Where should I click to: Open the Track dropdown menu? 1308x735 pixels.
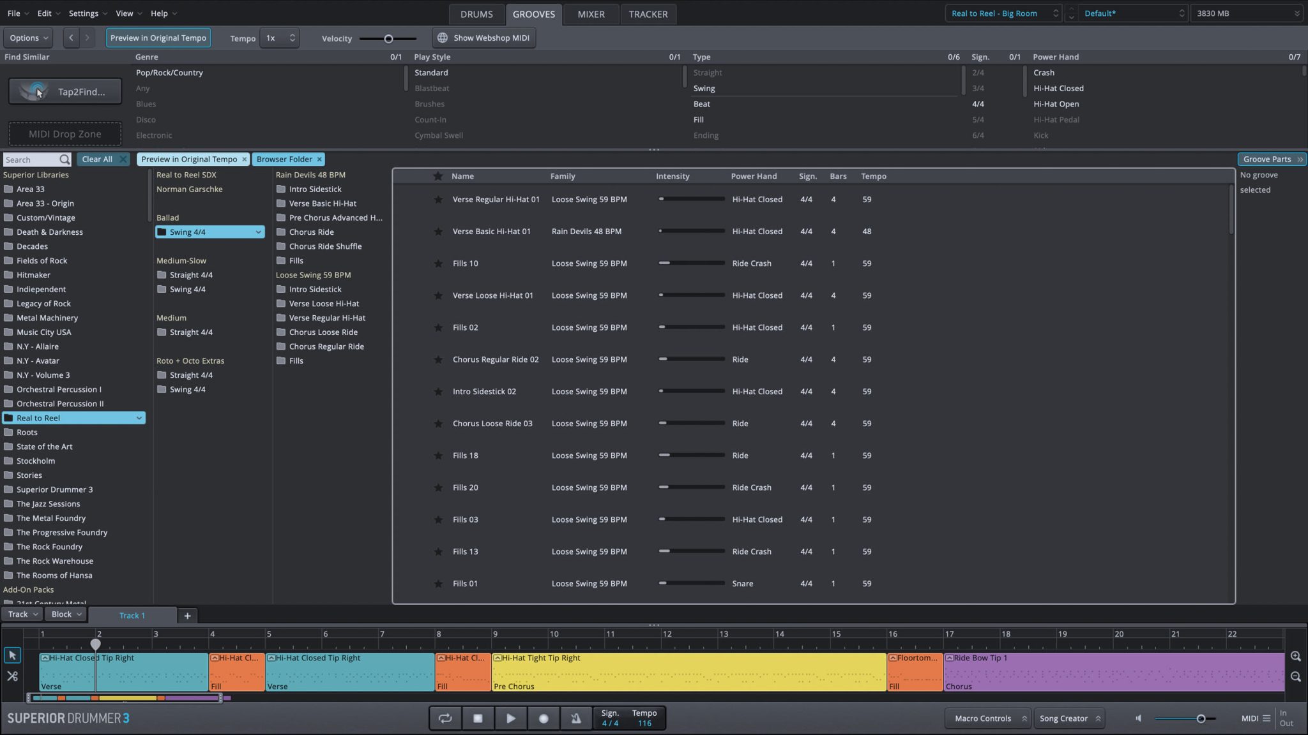tap(22, 614)
